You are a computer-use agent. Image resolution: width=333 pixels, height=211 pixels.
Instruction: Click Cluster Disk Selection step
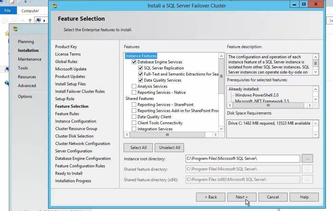pyautogui.click(x=74, y=136)
